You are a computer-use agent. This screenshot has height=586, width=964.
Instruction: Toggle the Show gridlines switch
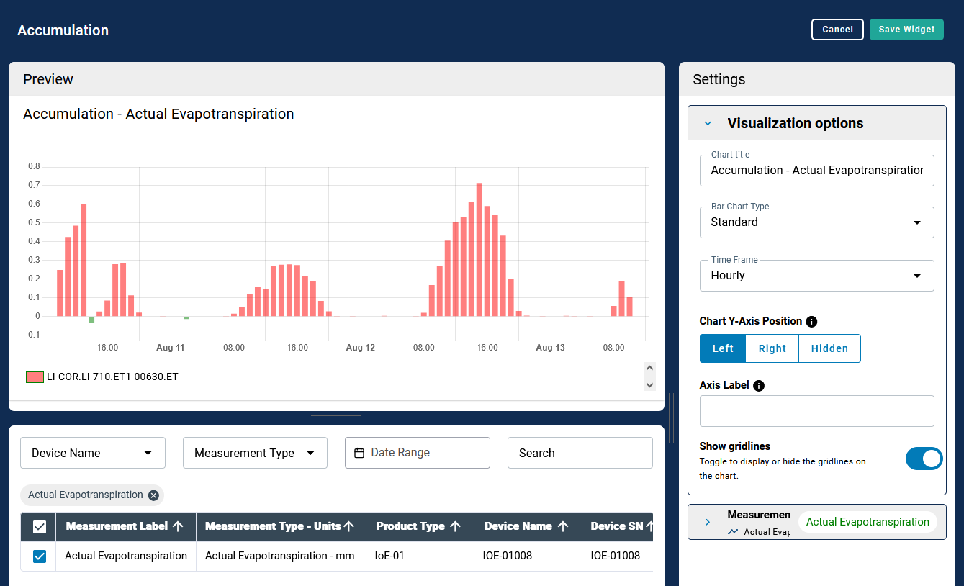click(x=923, y=459)
